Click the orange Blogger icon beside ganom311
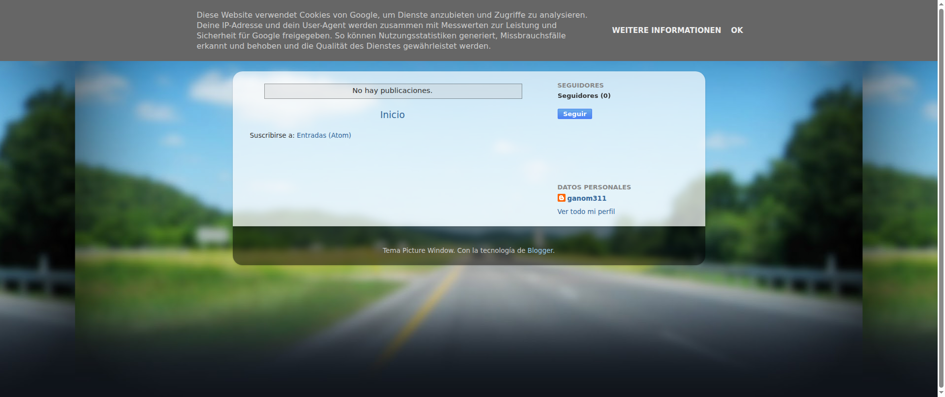945x397 pixels. coord(561,198)
